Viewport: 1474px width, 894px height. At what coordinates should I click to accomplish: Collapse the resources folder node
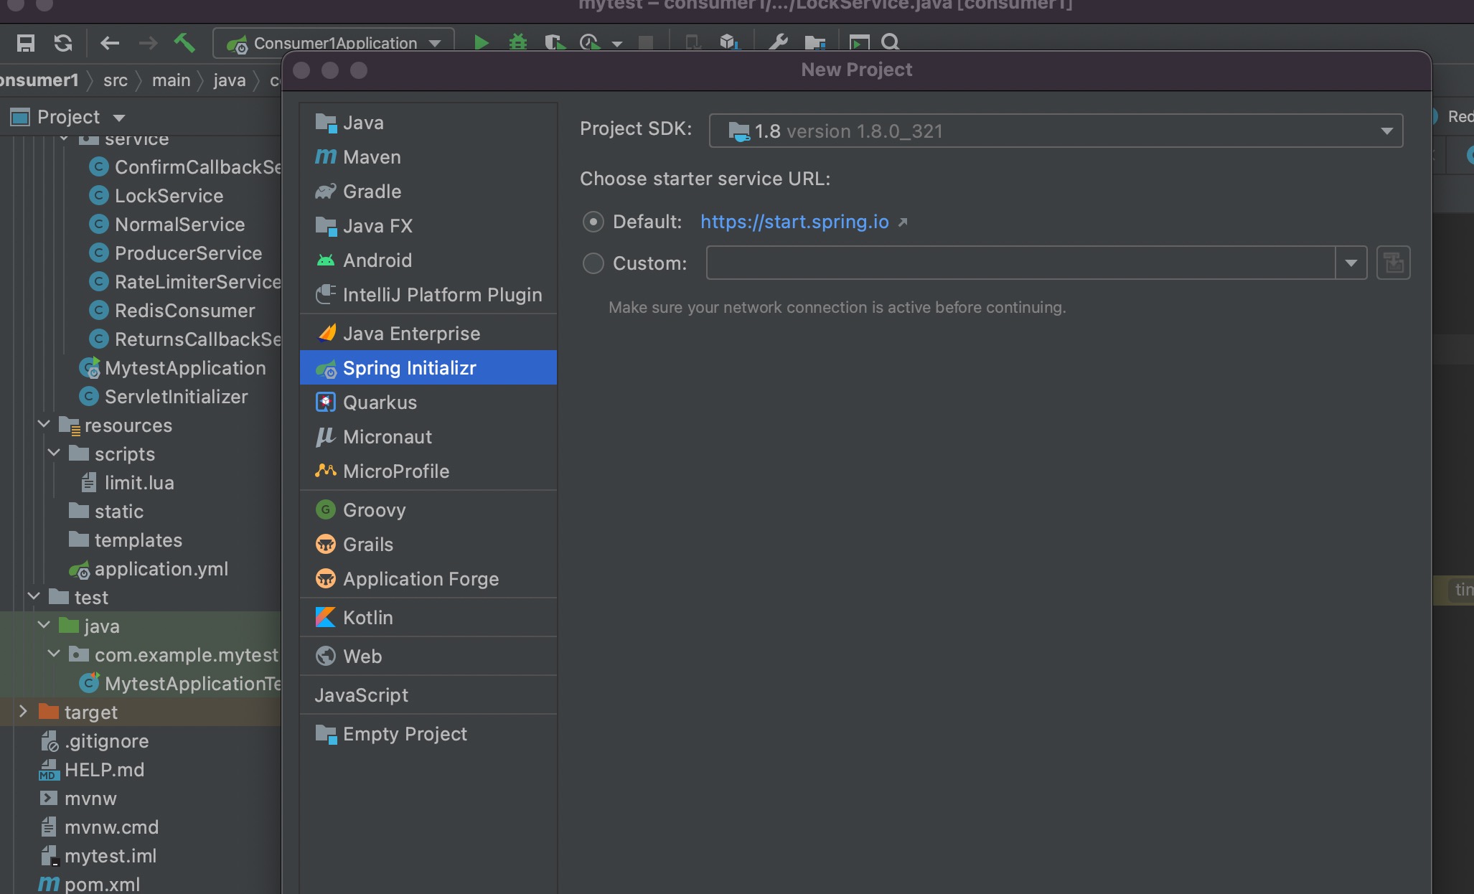click(44, 425)
